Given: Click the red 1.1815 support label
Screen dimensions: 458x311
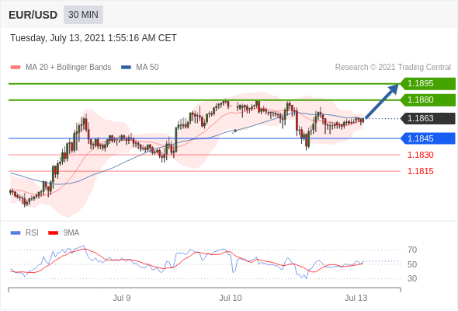Looking at the screenshot, I should coord(420,171).
